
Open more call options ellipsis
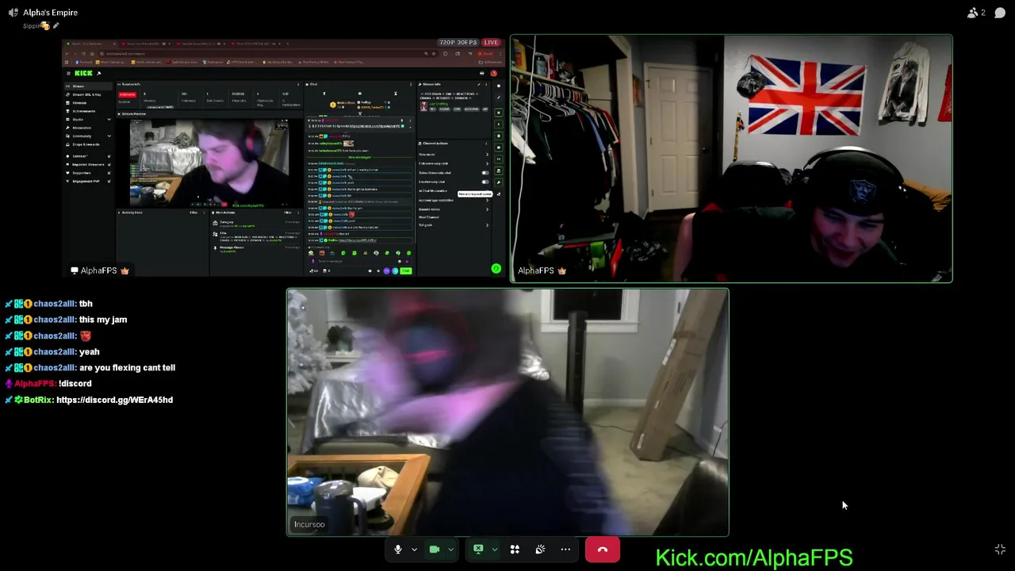coord(565,549)
